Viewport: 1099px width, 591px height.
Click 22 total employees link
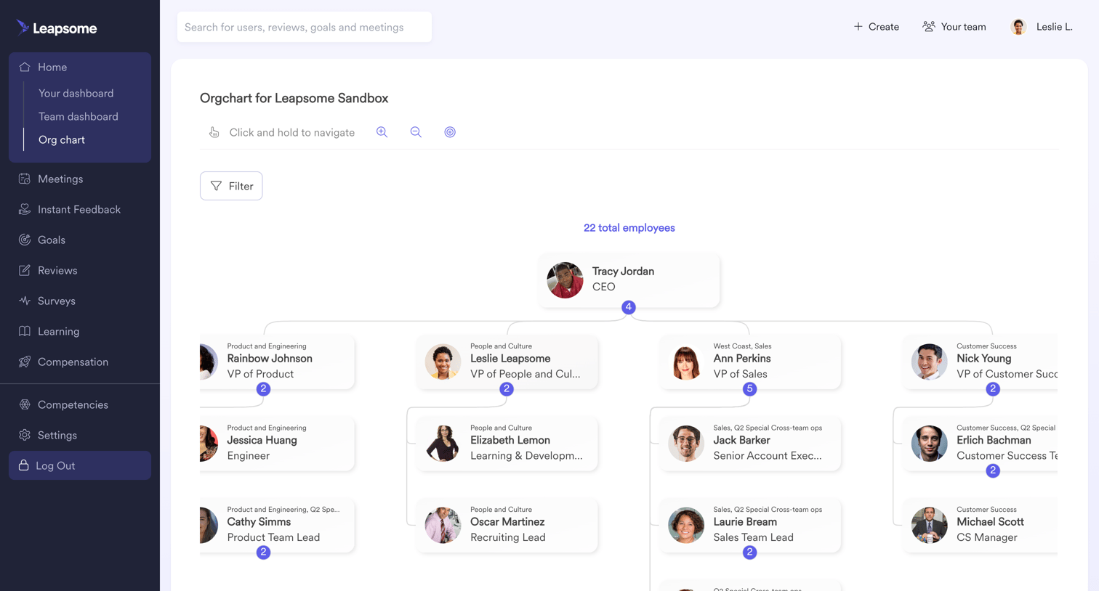pos(629,228)
